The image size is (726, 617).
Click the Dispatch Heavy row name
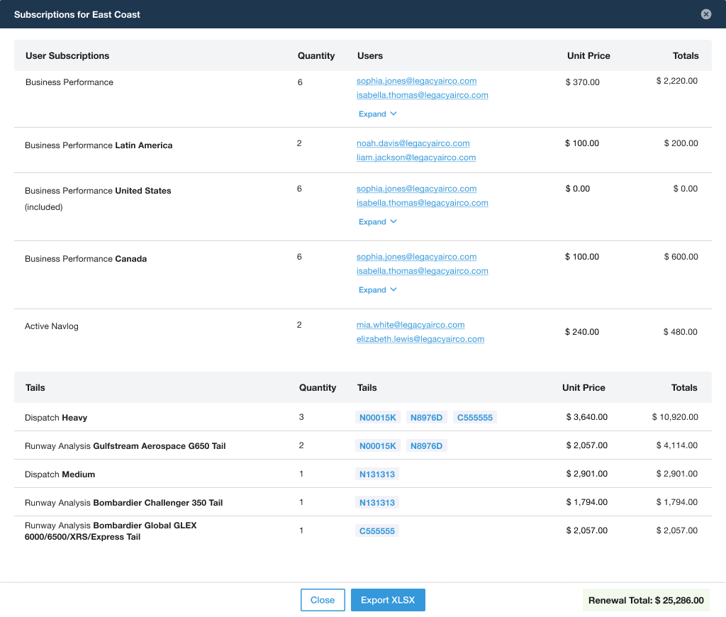pos(56,417)
